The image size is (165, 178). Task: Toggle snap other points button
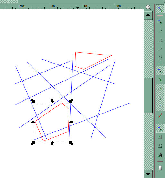(x=160, y=128)
